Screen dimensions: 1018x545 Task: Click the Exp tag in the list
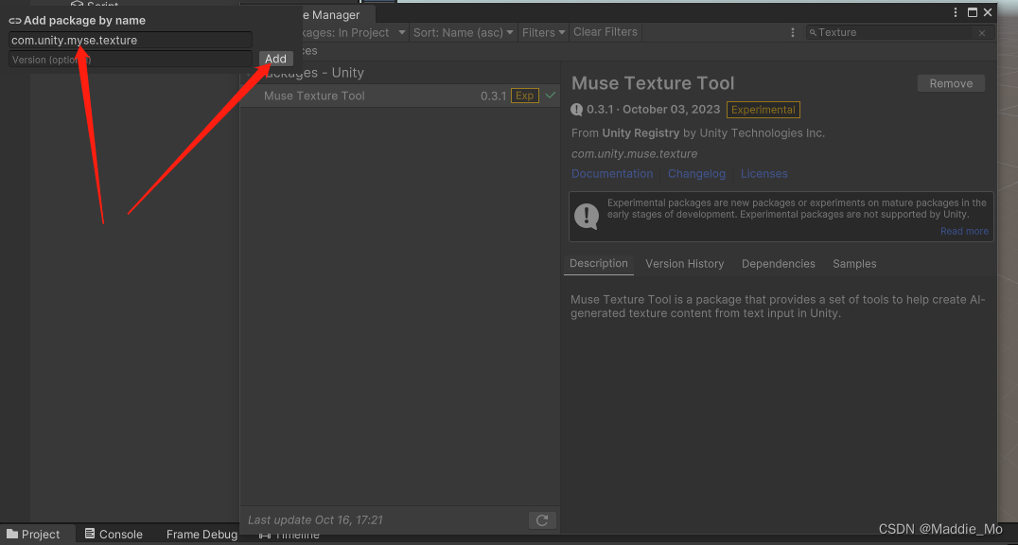(x=524, y=96)
